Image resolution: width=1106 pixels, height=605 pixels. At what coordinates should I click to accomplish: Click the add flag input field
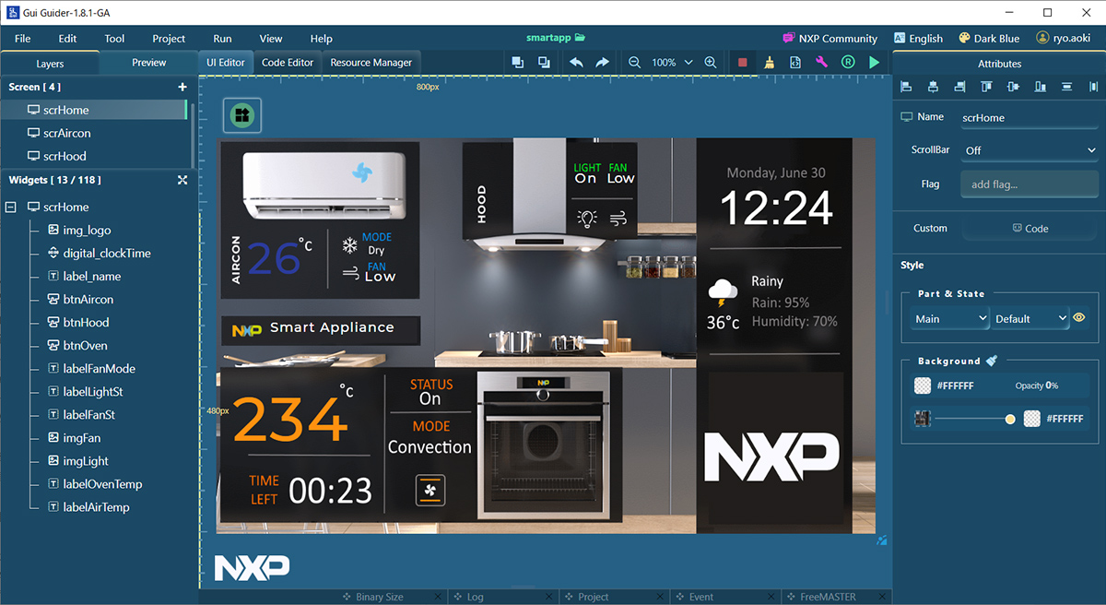click(1030, 184)
